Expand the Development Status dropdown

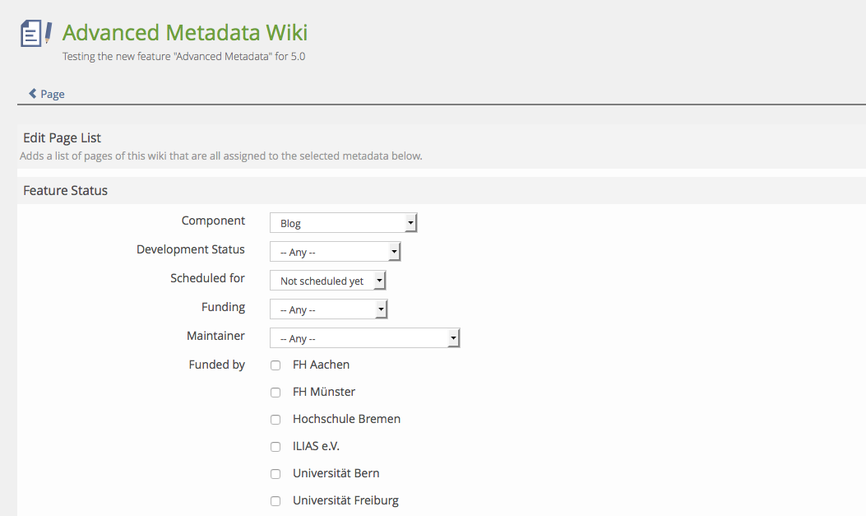(x=335, y=252)
